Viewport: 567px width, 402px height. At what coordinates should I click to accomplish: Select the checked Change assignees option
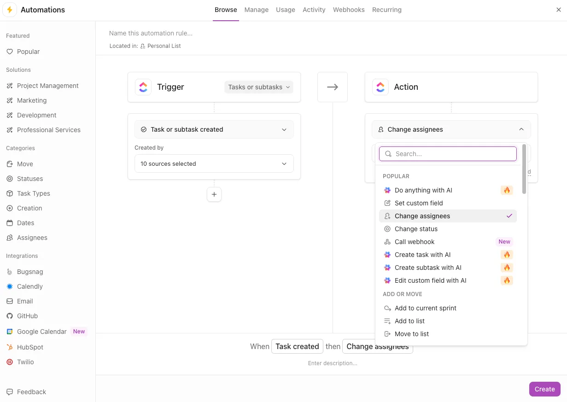pyautogui.click(x=448, y=216)
